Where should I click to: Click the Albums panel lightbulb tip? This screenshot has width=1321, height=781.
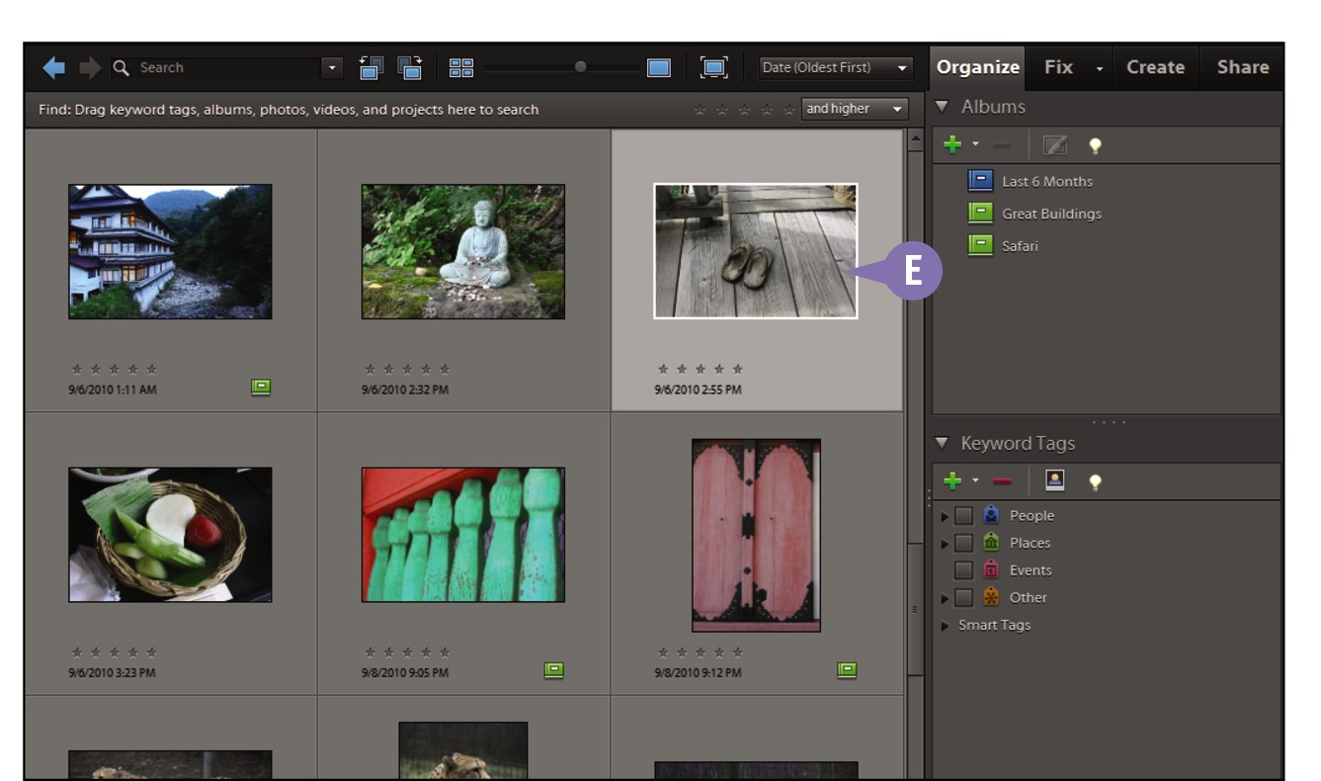[x=1095, y=146]
